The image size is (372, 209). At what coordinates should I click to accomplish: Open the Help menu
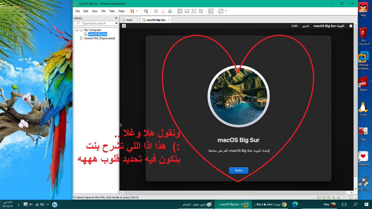[121, 11]
